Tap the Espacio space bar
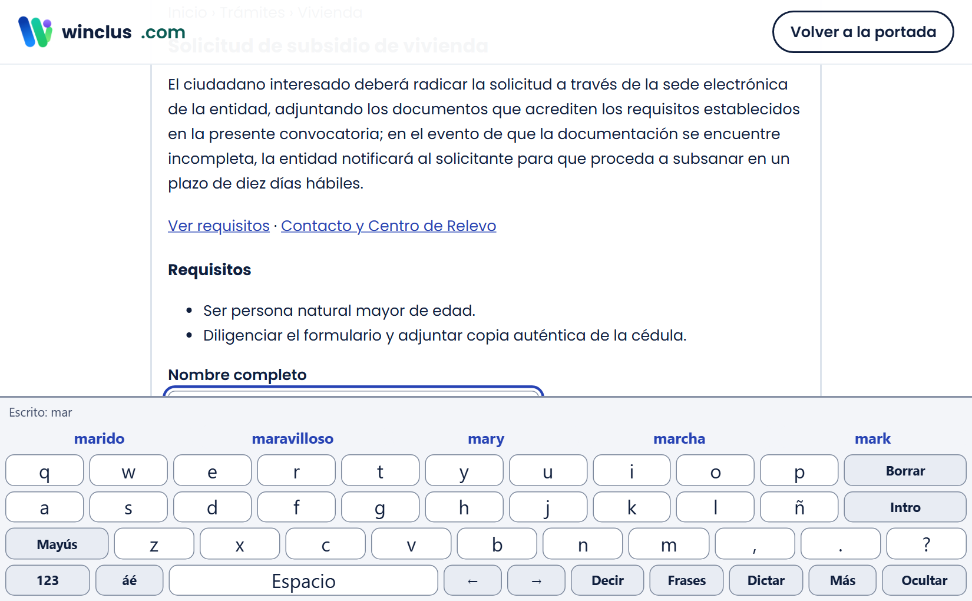 coord(303,580)
